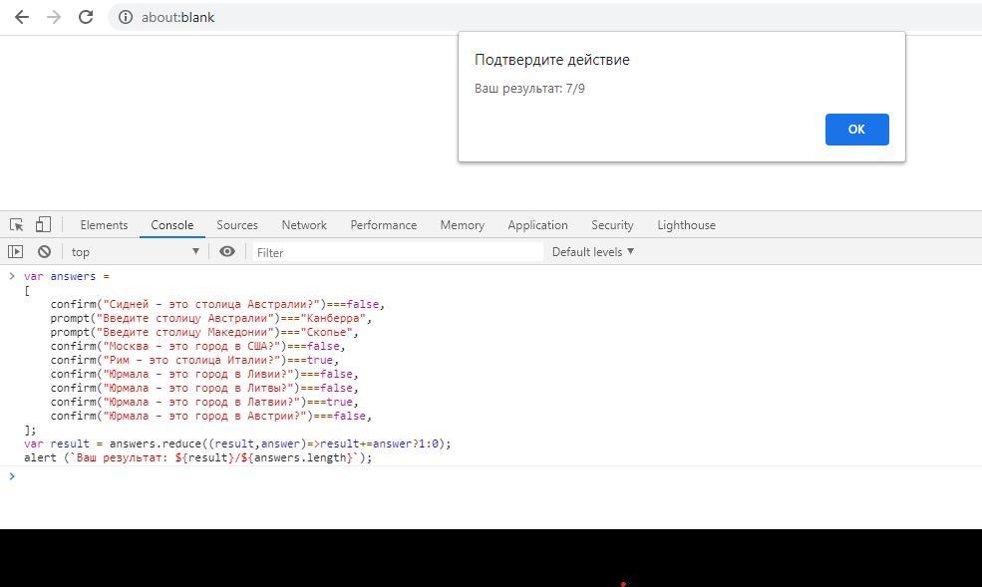Click the console Filter input field
Viewport: 982px width, 587px height.
[397, 252]
